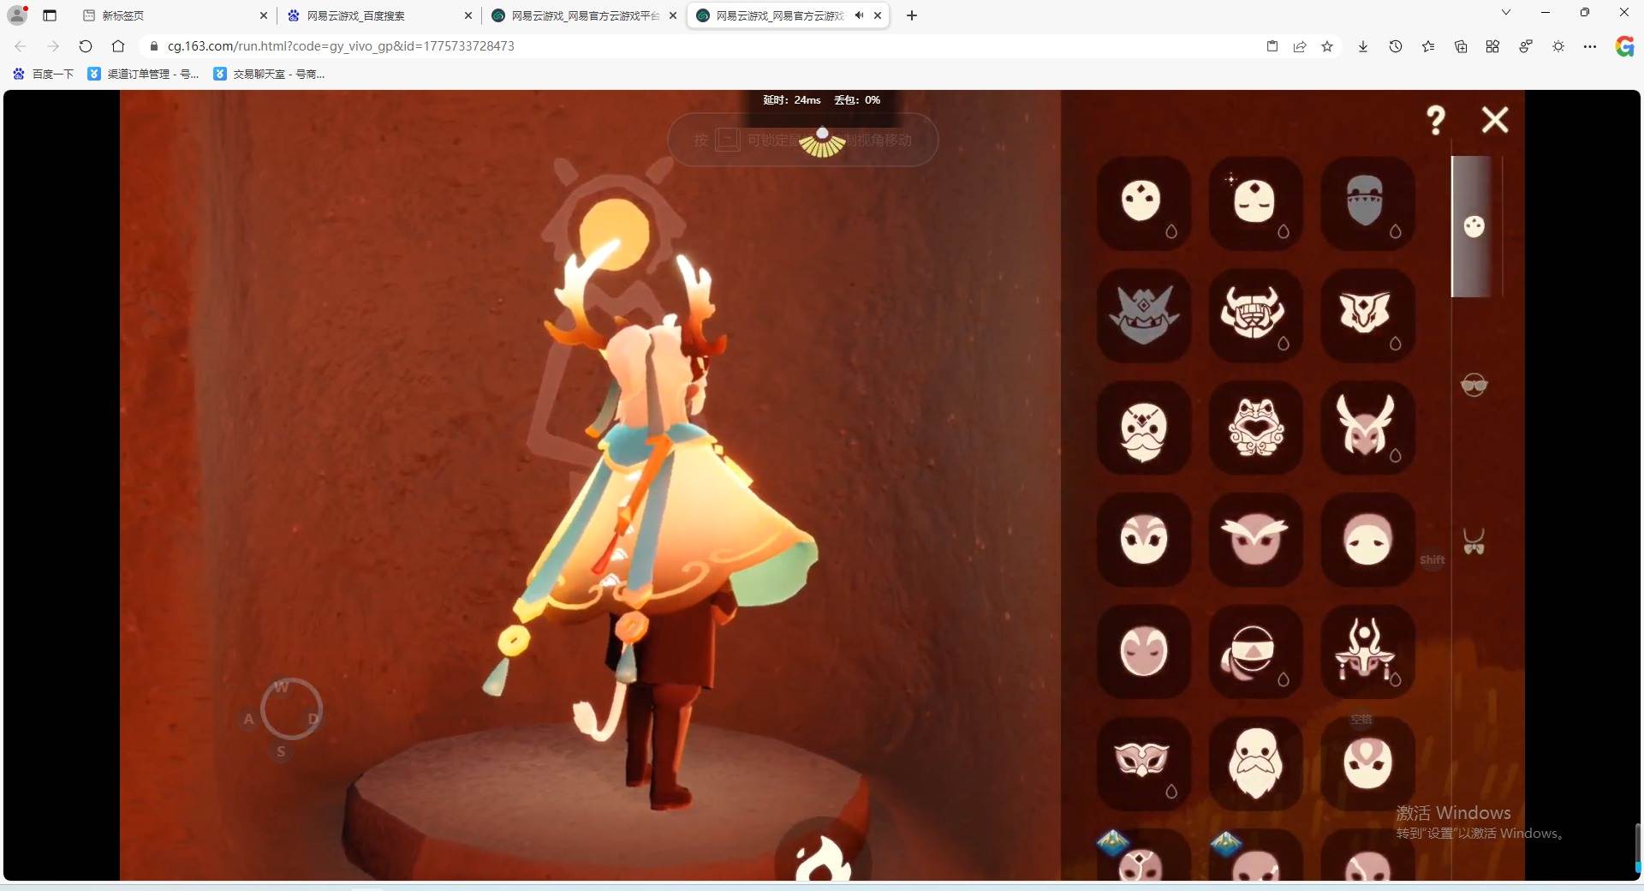Choose the white-bearded elder mask
Screen dimensions: 1644x891
1255,762
